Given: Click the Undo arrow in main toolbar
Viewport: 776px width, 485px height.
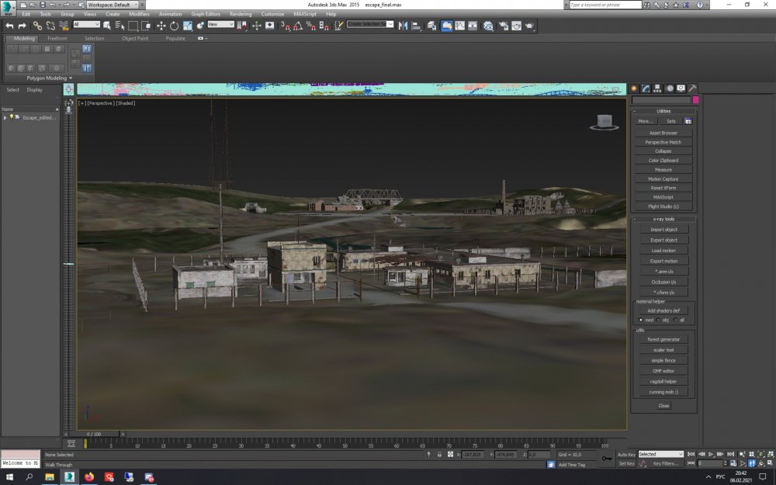Looking at the screenshot, I should (10, 26).
